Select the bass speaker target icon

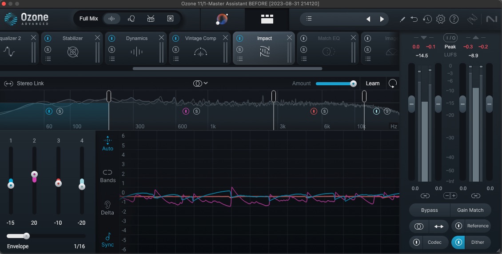[x=170, y=19]
